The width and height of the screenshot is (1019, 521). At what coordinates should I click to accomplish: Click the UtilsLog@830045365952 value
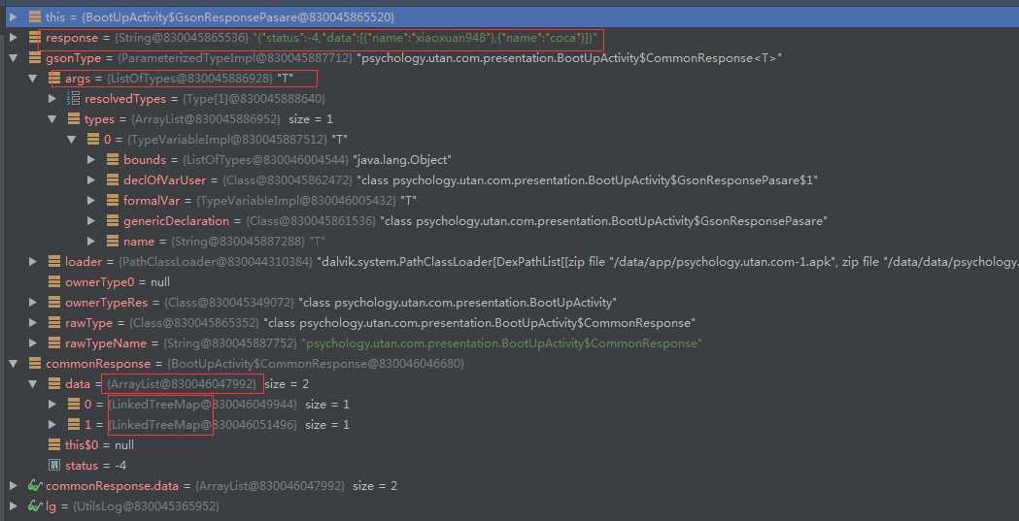pyautogui.click(x=147, y=506)
